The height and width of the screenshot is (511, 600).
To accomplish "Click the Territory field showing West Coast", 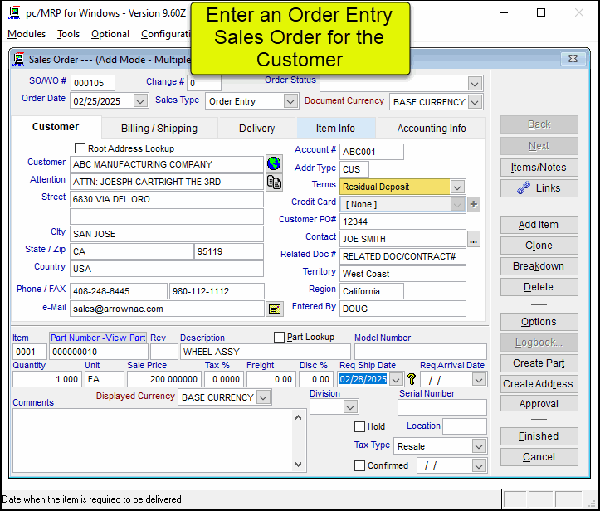I will click(x=402, y=274).
